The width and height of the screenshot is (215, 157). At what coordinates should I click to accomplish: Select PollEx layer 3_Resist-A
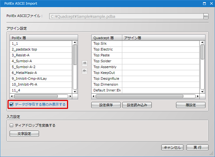tap(41, 55)
